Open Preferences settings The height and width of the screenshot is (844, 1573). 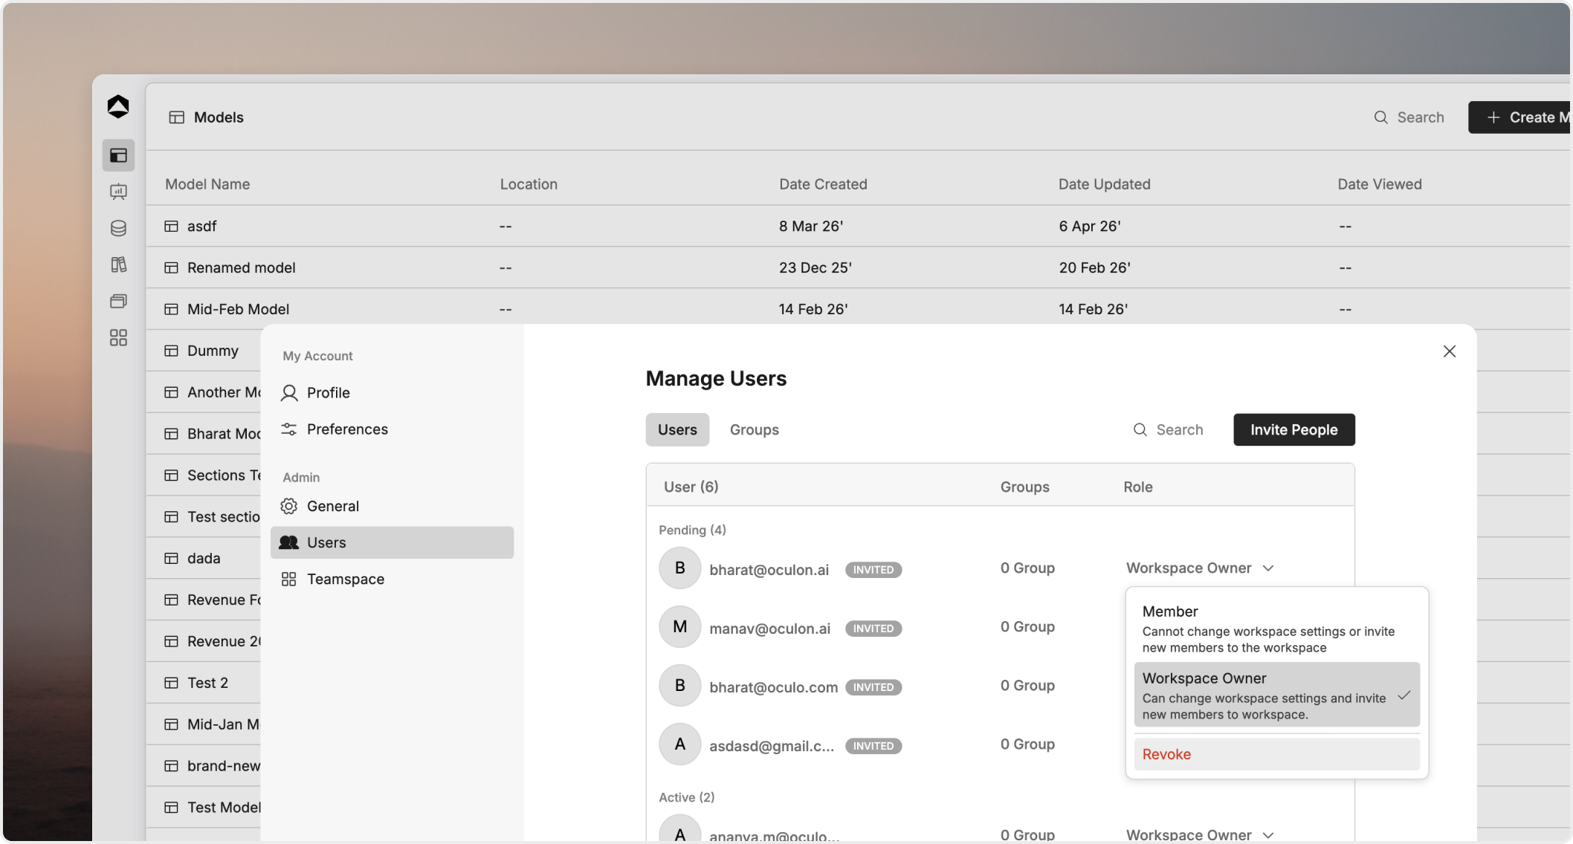point(392,429)
